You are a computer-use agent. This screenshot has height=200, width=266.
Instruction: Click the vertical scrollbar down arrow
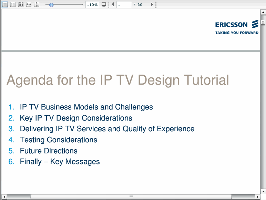click(x=263, y=191)
